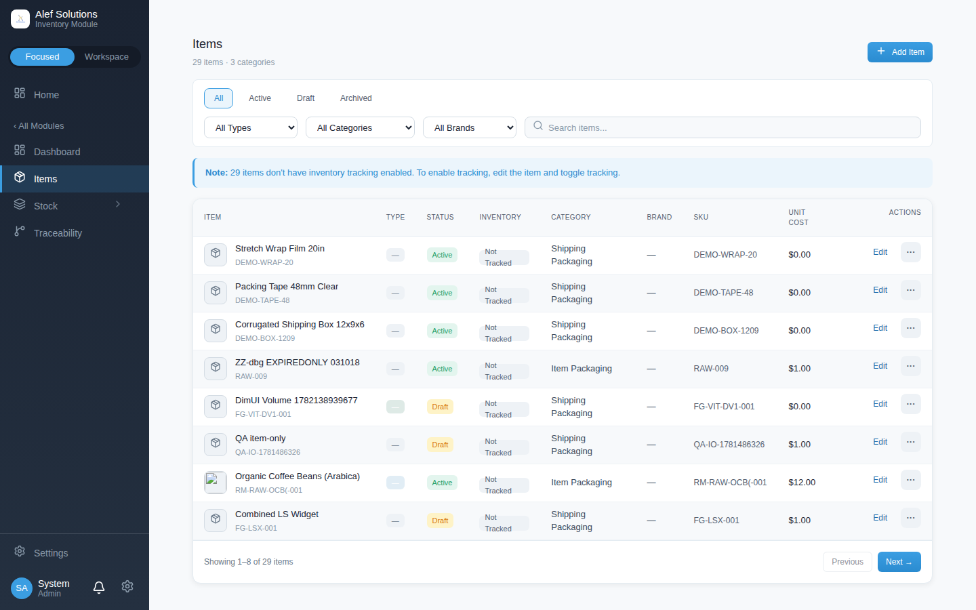Select the Active filter tab
The width and height of the screenshot is (976, 610).
coord(260,98)
